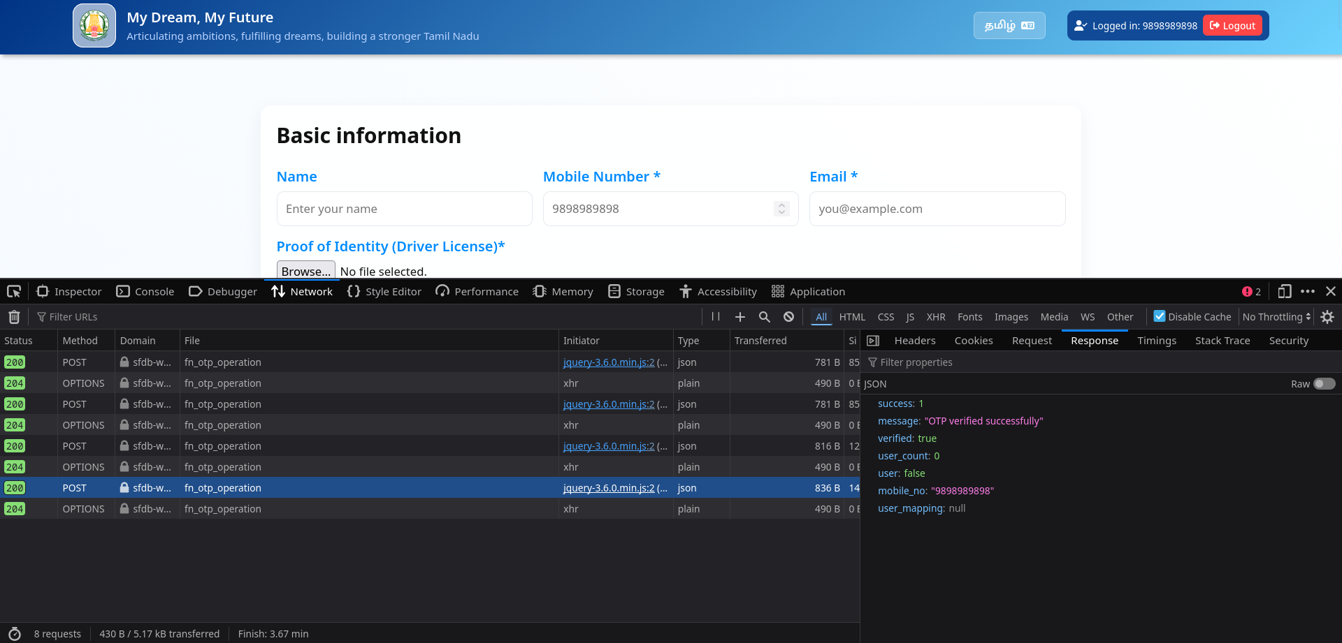Screen dimensions: 1342x643
Task: Clear network log with trash icon
Action: 14,317
